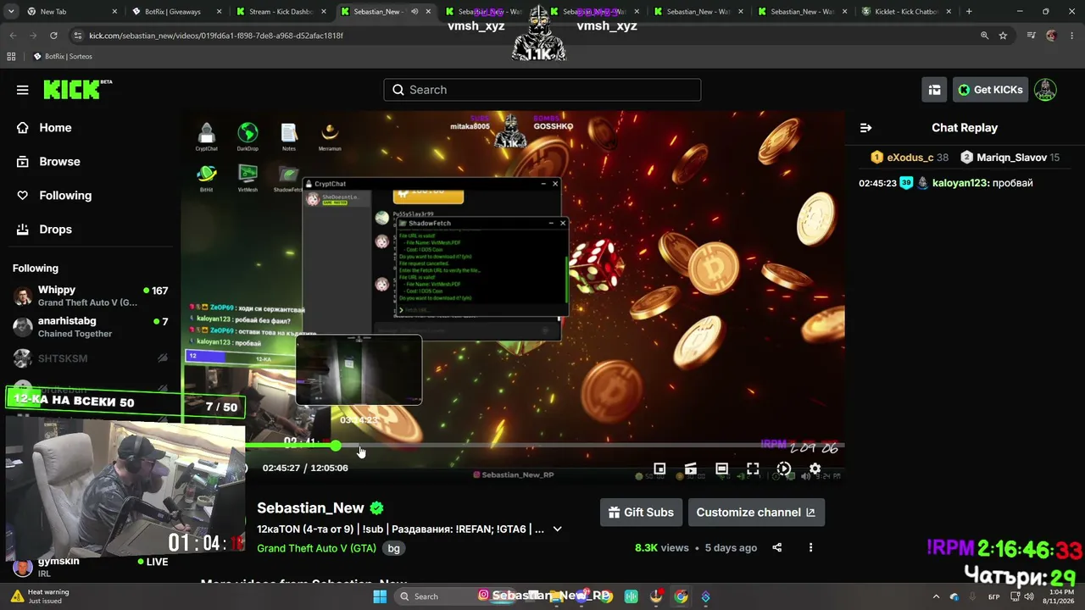Expand the stream title description
This screenshot has width=1085, height=610.
(x=557, y=530)
